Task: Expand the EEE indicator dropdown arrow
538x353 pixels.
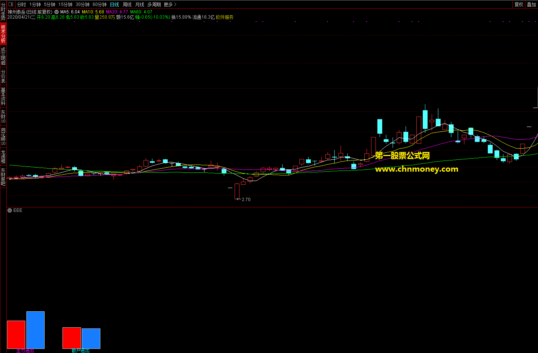Action: tap(10, 210)
